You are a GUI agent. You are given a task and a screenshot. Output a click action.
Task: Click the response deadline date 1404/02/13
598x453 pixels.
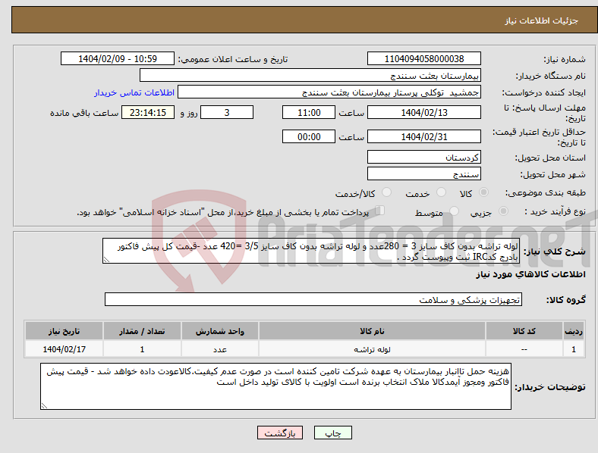tap(424, 113)
